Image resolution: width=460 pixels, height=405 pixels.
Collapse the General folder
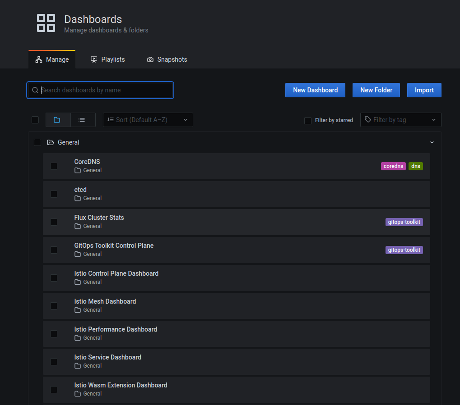pyautogui.click(x=432, y=142)
